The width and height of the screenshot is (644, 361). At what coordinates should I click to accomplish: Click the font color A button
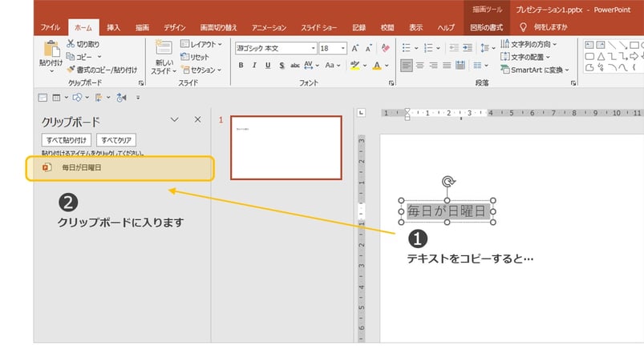(x=377, y=65)
